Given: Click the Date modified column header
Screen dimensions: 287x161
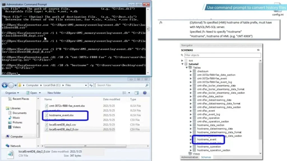Looking at the screenshot, I should click(112, 99).
